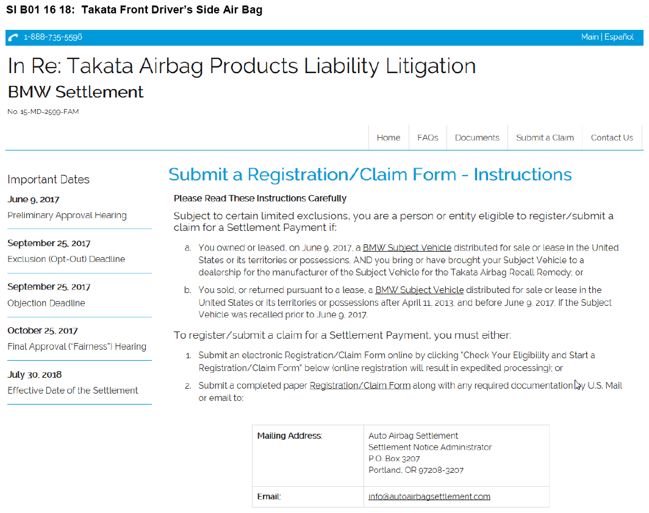Open the Home navigation tab
This screenshot has height=513, width=649.
pos(389,138)
